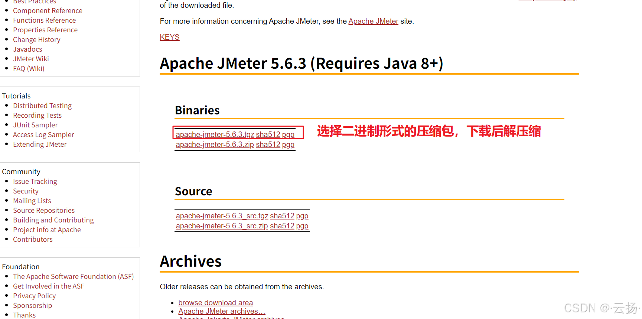The width and height of the screenshot is (642, 319).
Task: Visit The Apache Software Foundation (ASF) link
Action: coord(73,277)
